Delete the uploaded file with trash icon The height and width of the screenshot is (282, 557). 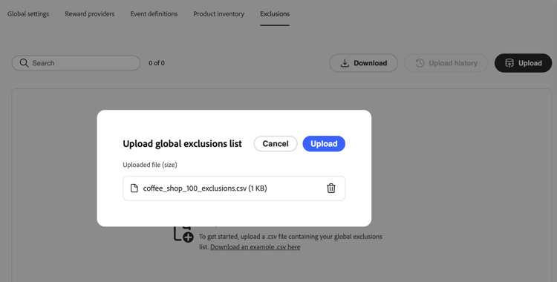[x=330, y=188]
